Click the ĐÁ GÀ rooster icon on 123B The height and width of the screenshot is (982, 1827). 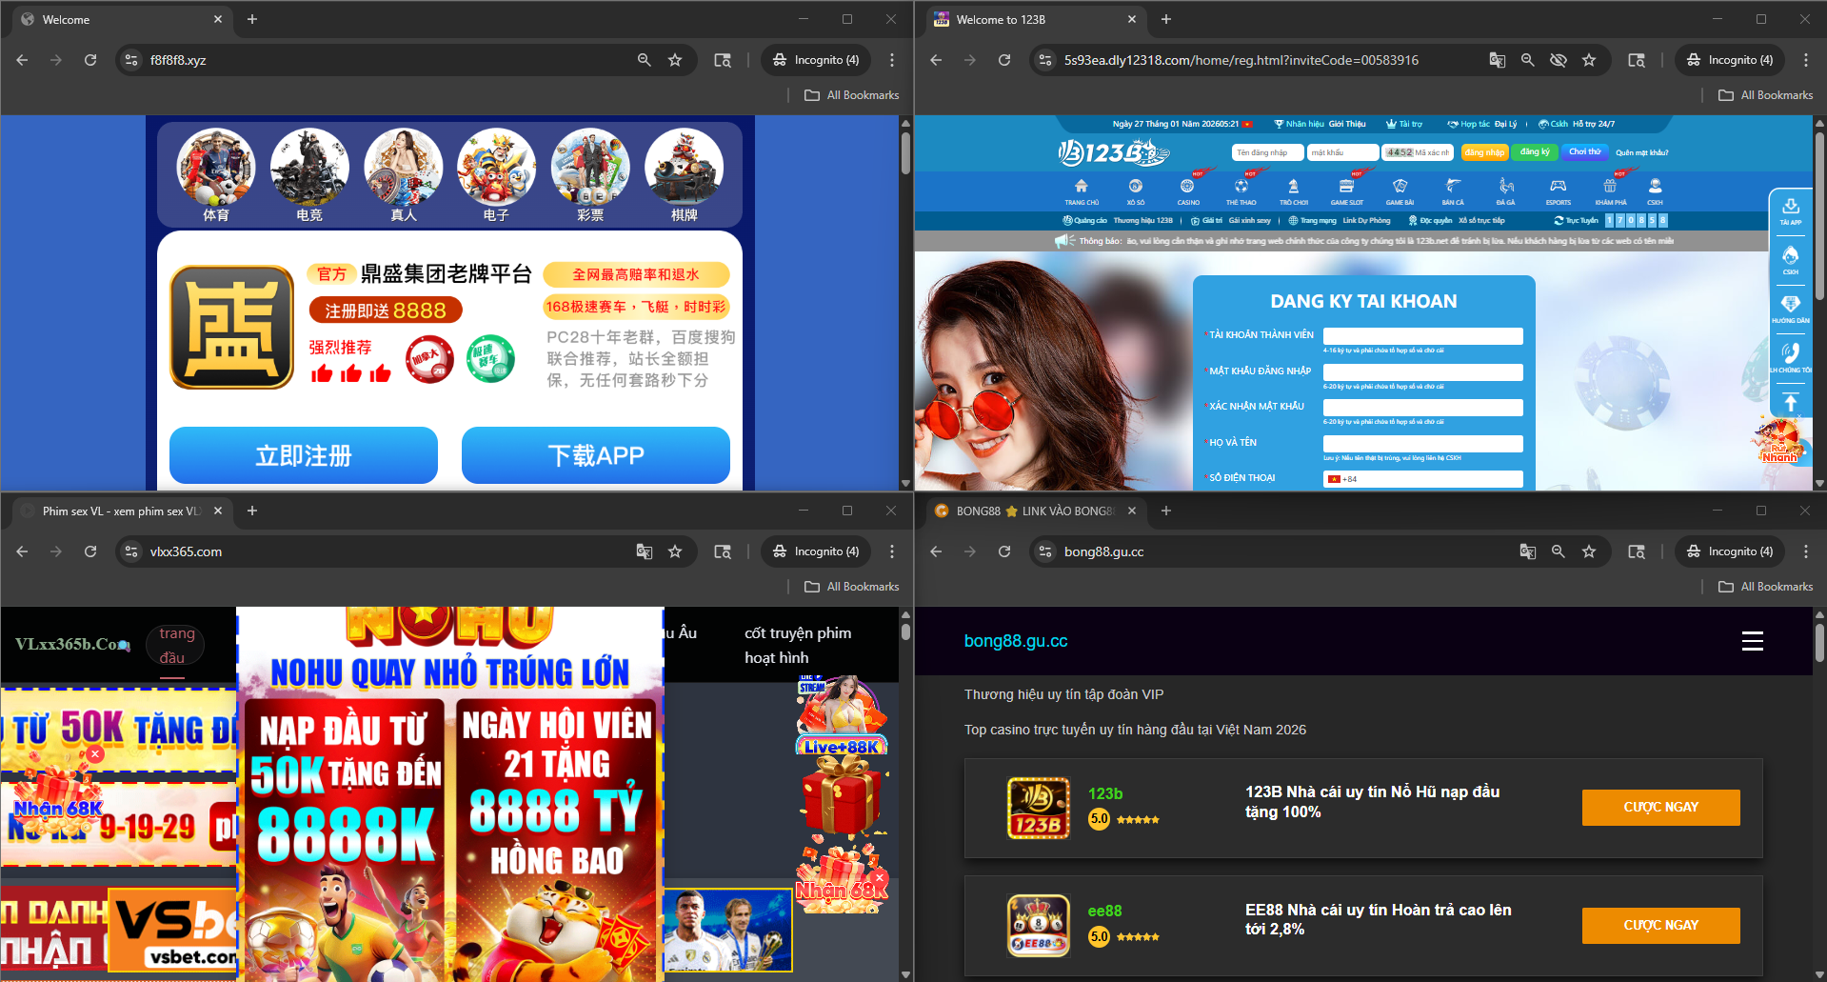[x=1505, y=186]
